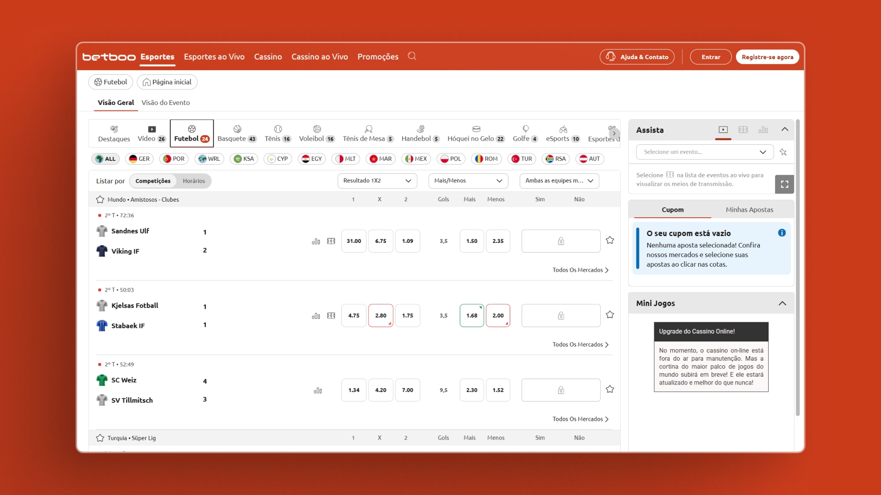Filter matches by GER country
This screenshot has height=495, width=881.
coord(139,159)
